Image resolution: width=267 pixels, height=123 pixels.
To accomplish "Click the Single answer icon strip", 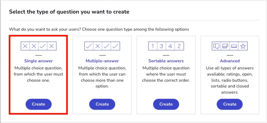I will tap(39, 46).
